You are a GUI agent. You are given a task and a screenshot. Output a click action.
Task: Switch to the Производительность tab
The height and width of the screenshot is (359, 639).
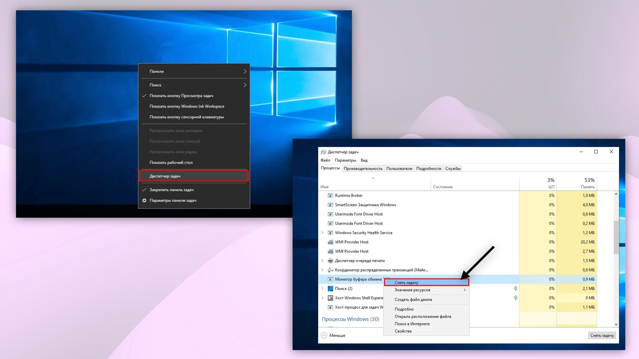point(363,169)
